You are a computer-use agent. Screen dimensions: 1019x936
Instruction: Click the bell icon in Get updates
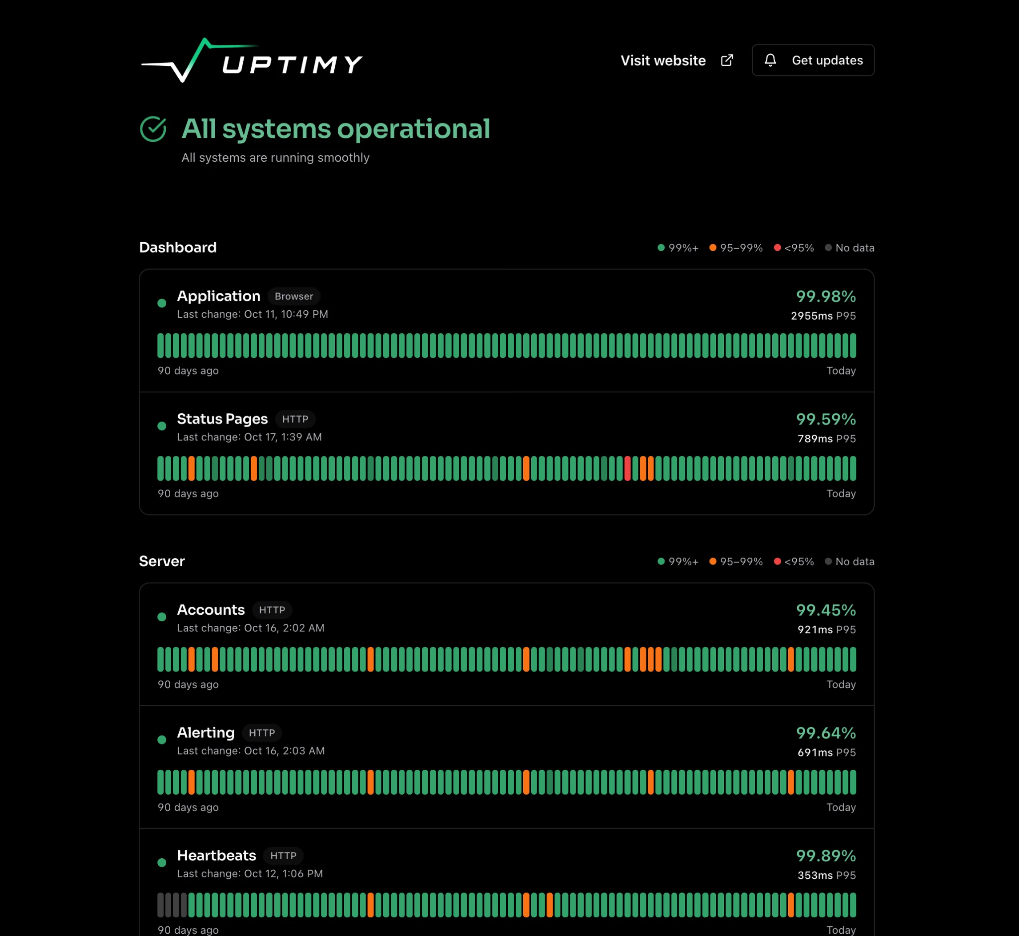click(x=770, y=60)
